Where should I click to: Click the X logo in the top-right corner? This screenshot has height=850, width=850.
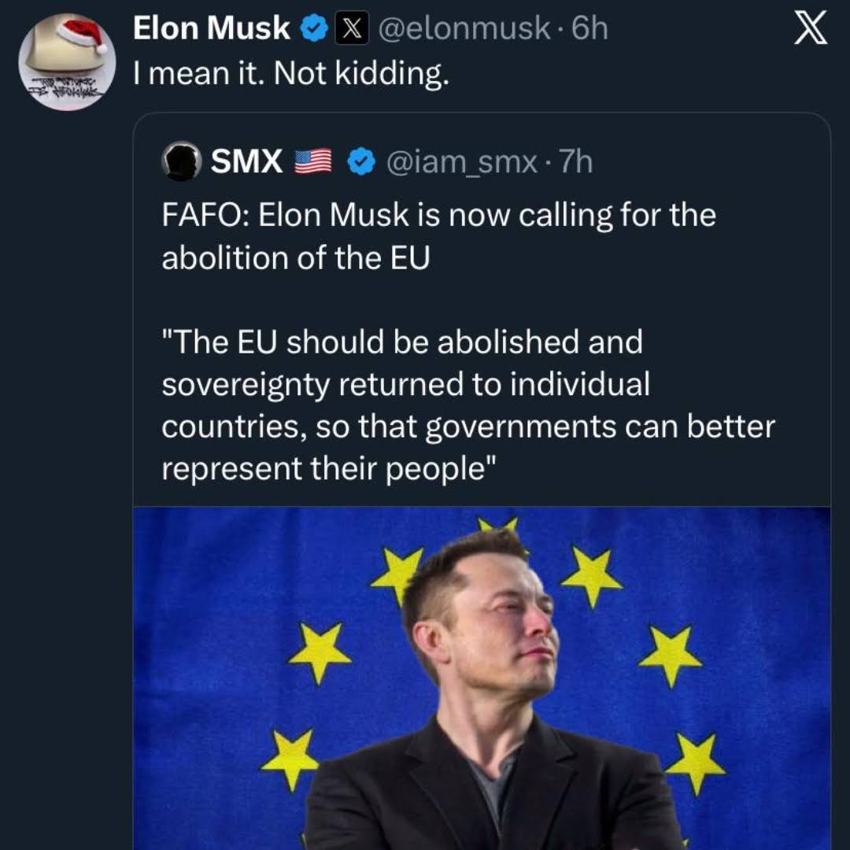point(810,29)
